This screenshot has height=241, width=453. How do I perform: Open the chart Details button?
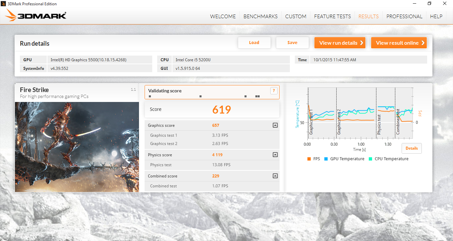pyautogui.click(x=412, y=148)
